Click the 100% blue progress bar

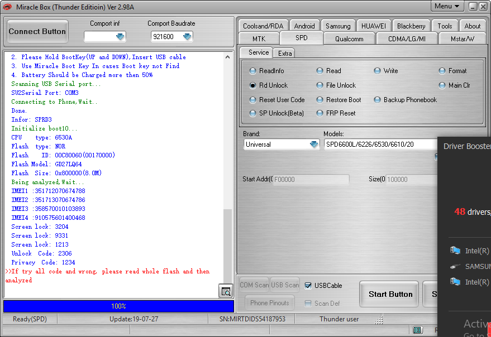(x=118, y=306)
